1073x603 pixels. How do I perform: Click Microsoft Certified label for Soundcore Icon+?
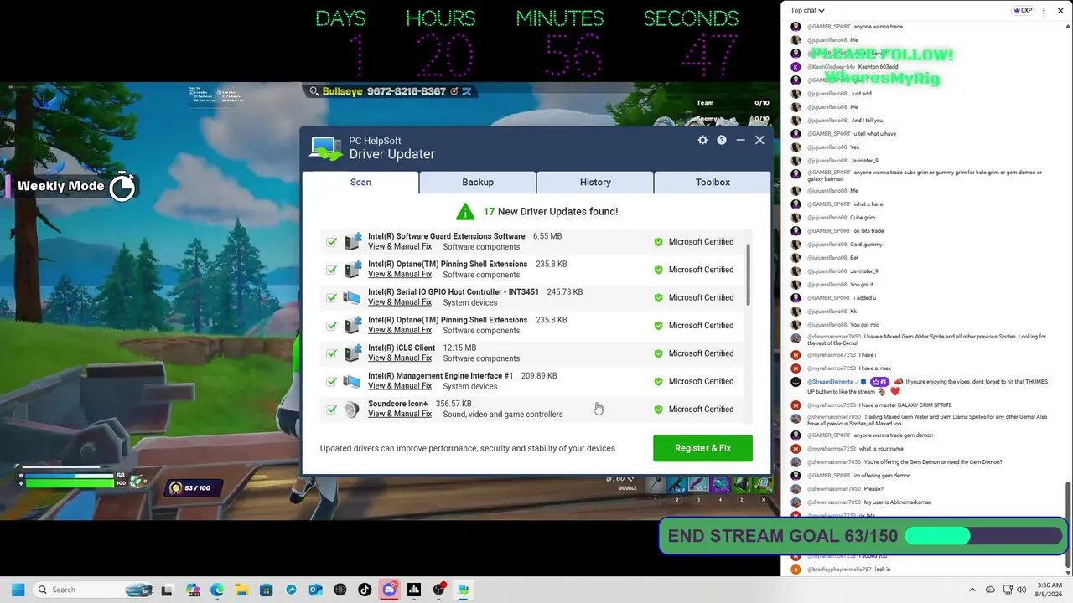click(701, 410)
